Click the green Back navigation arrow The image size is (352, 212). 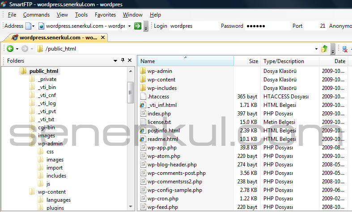click(x=10, y=48)
